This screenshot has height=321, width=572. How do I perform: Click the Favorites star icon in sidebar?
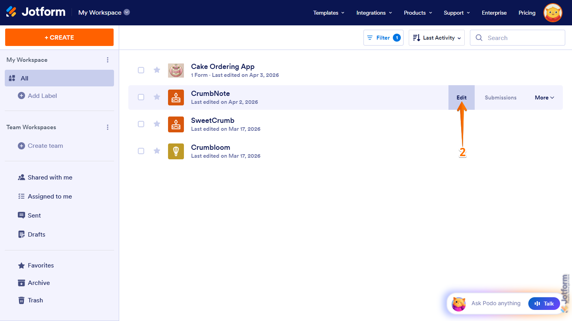(x=21, y=266)
